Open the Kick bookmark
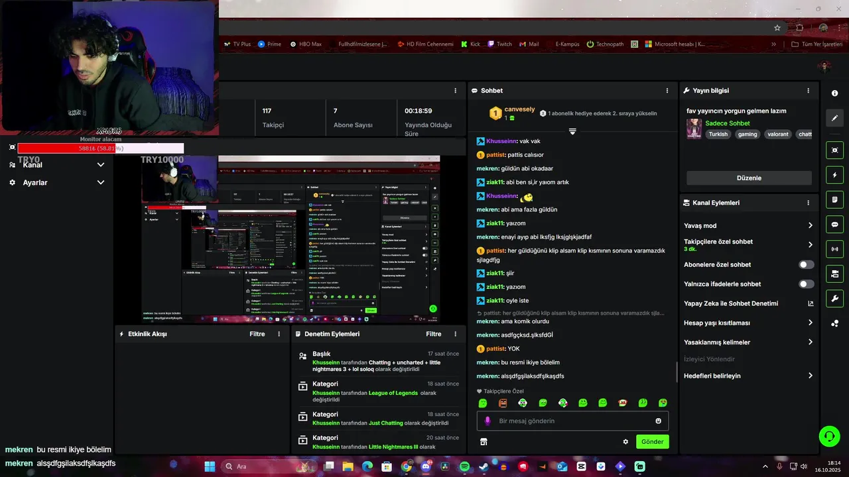Screen dimensions: 849x477 coord(470,44)
